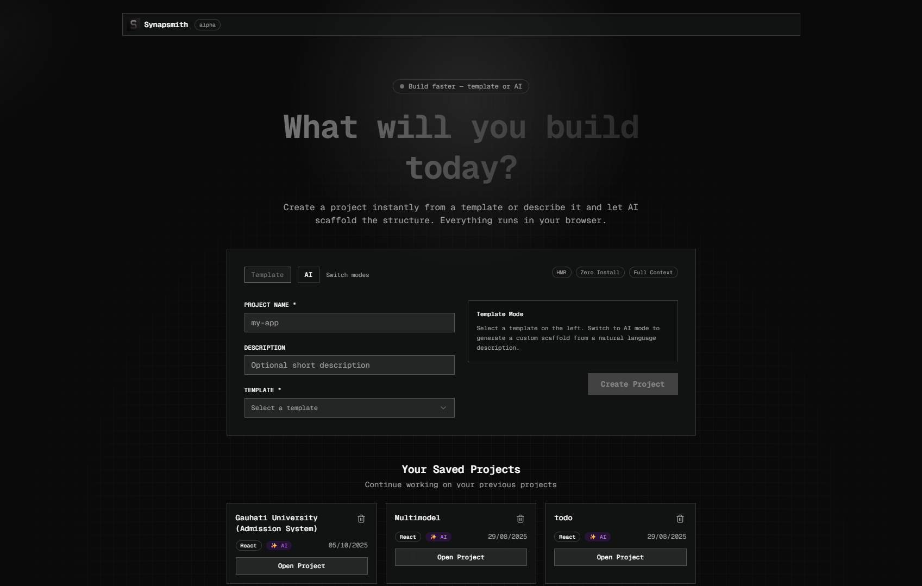
Task: Open the Gauhati University project
Action: tap(302, 566)
